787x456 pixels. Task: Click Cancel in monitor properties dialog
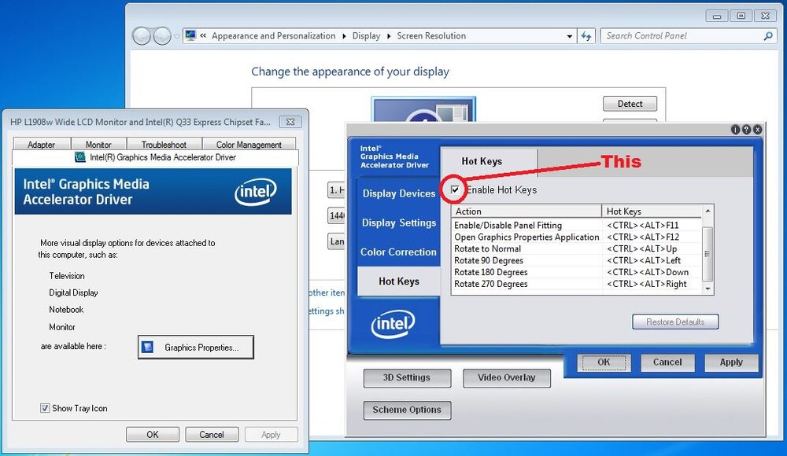[x=212, y=435]
